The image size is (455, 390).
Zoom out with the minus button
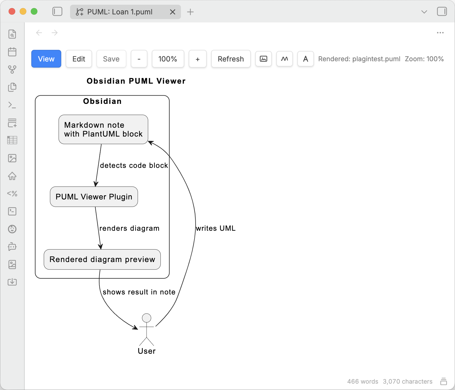(139, 59)
